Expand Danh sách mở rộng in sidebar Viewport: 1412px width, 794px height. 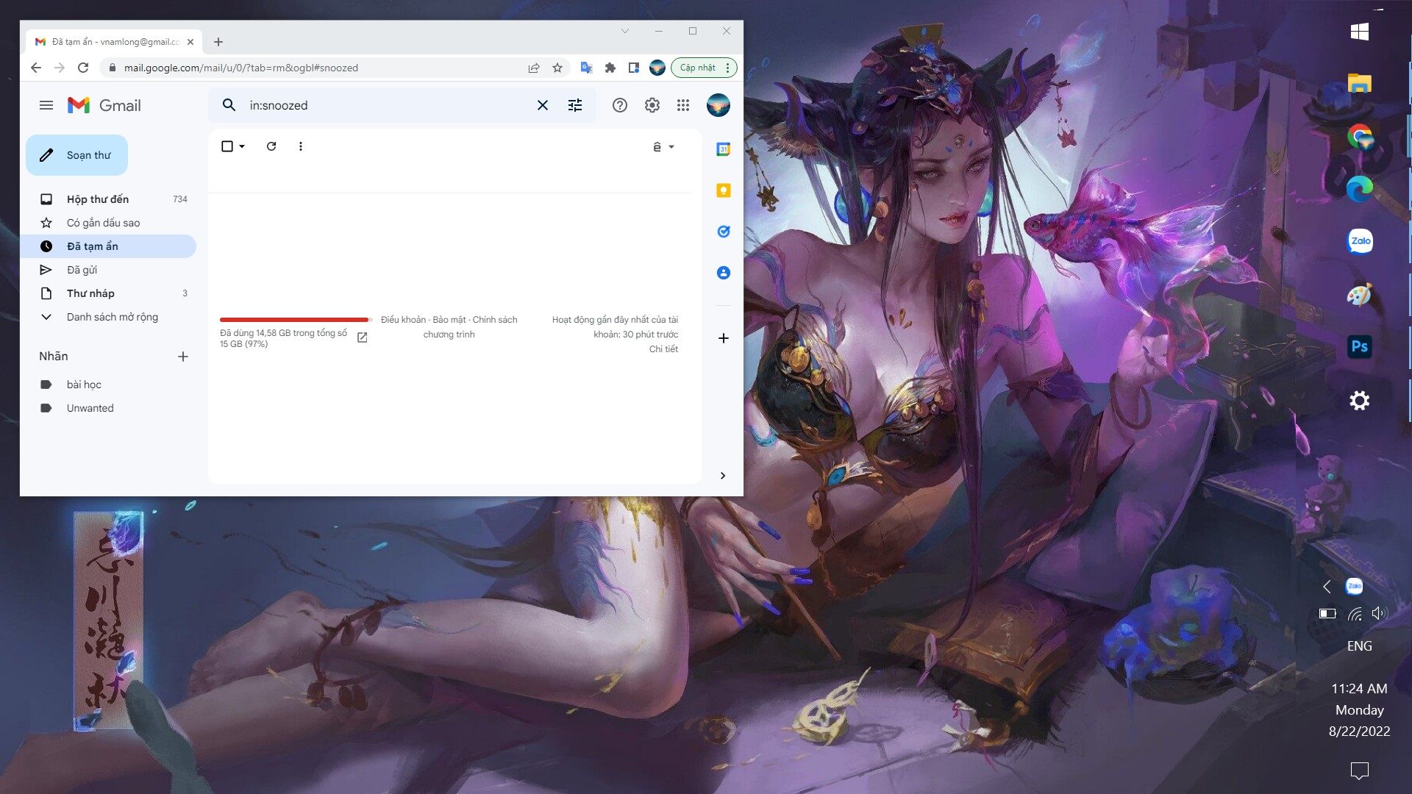112,317
